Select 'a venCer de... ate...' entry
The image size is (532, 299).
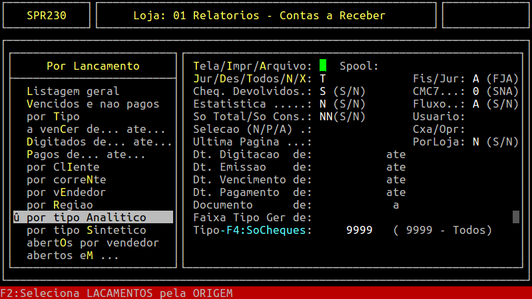(96, 129)
